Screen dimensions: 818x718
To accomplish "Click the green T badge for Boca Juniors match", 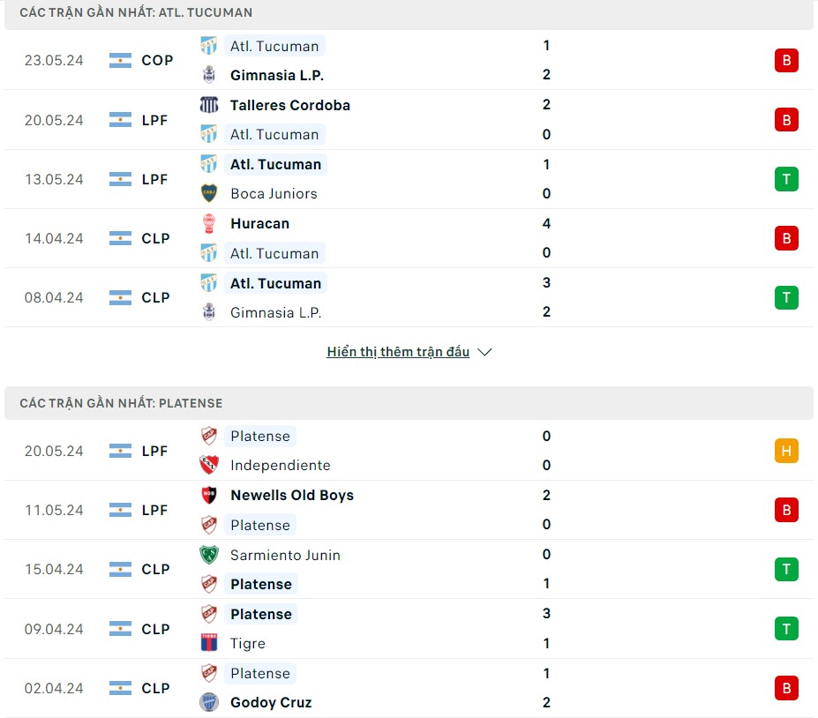I will click(x=785, y=179).
